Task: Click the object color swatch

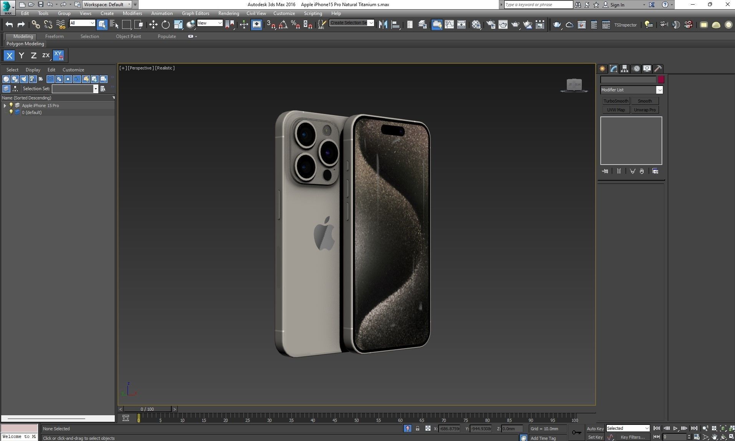Action: (x=661, y=80)
